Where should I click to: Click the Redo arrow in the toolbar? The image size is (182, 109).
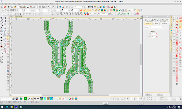[x=53, y=7]
